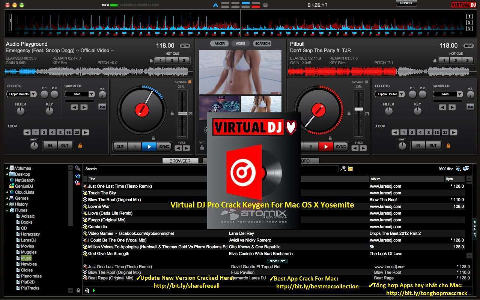Expand the Volumes tree node

(x=7, y=168)
